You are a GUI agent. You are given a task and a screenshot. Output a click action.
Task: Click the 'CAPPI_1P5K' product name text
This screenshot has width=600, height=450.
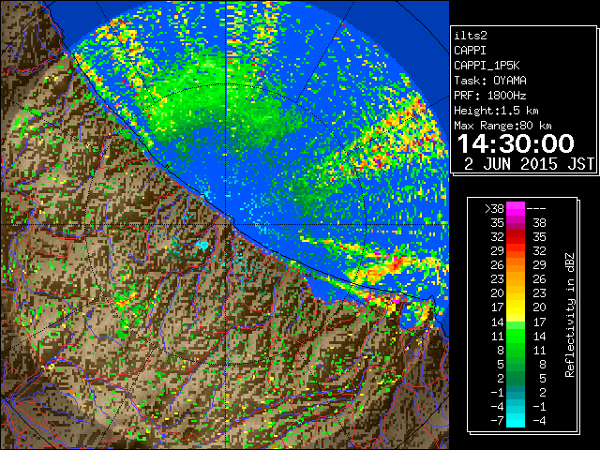pos(487,66)
